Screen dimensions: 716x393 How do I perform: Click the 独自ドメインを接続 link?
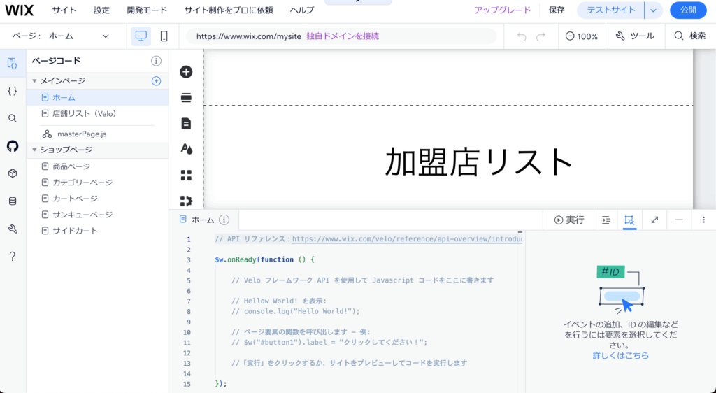click(x=343, y=36)
